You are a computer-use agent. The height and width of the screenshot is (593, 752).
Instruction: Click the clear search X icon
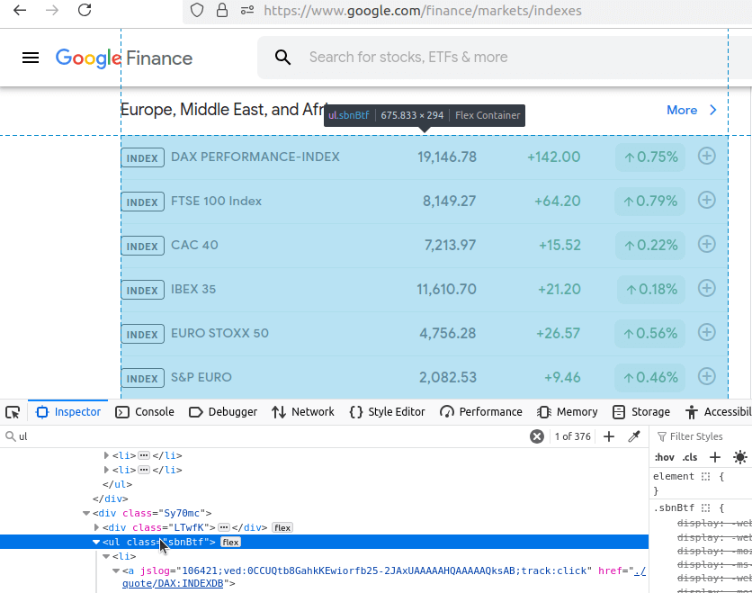537,436
